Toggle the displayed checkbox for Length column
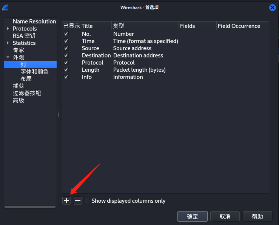The height and width of the screenshot is (225, 279). coord(66,70)
